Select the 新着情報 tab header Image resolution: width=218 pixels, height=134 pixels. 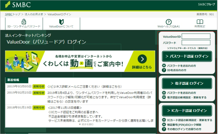coord(17,80)
